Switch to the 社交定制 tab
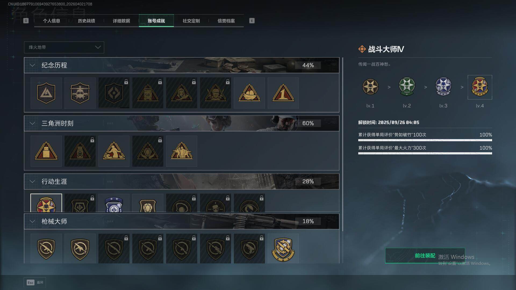The height and width of the screenshot is (290, 516). click(191, 21)
